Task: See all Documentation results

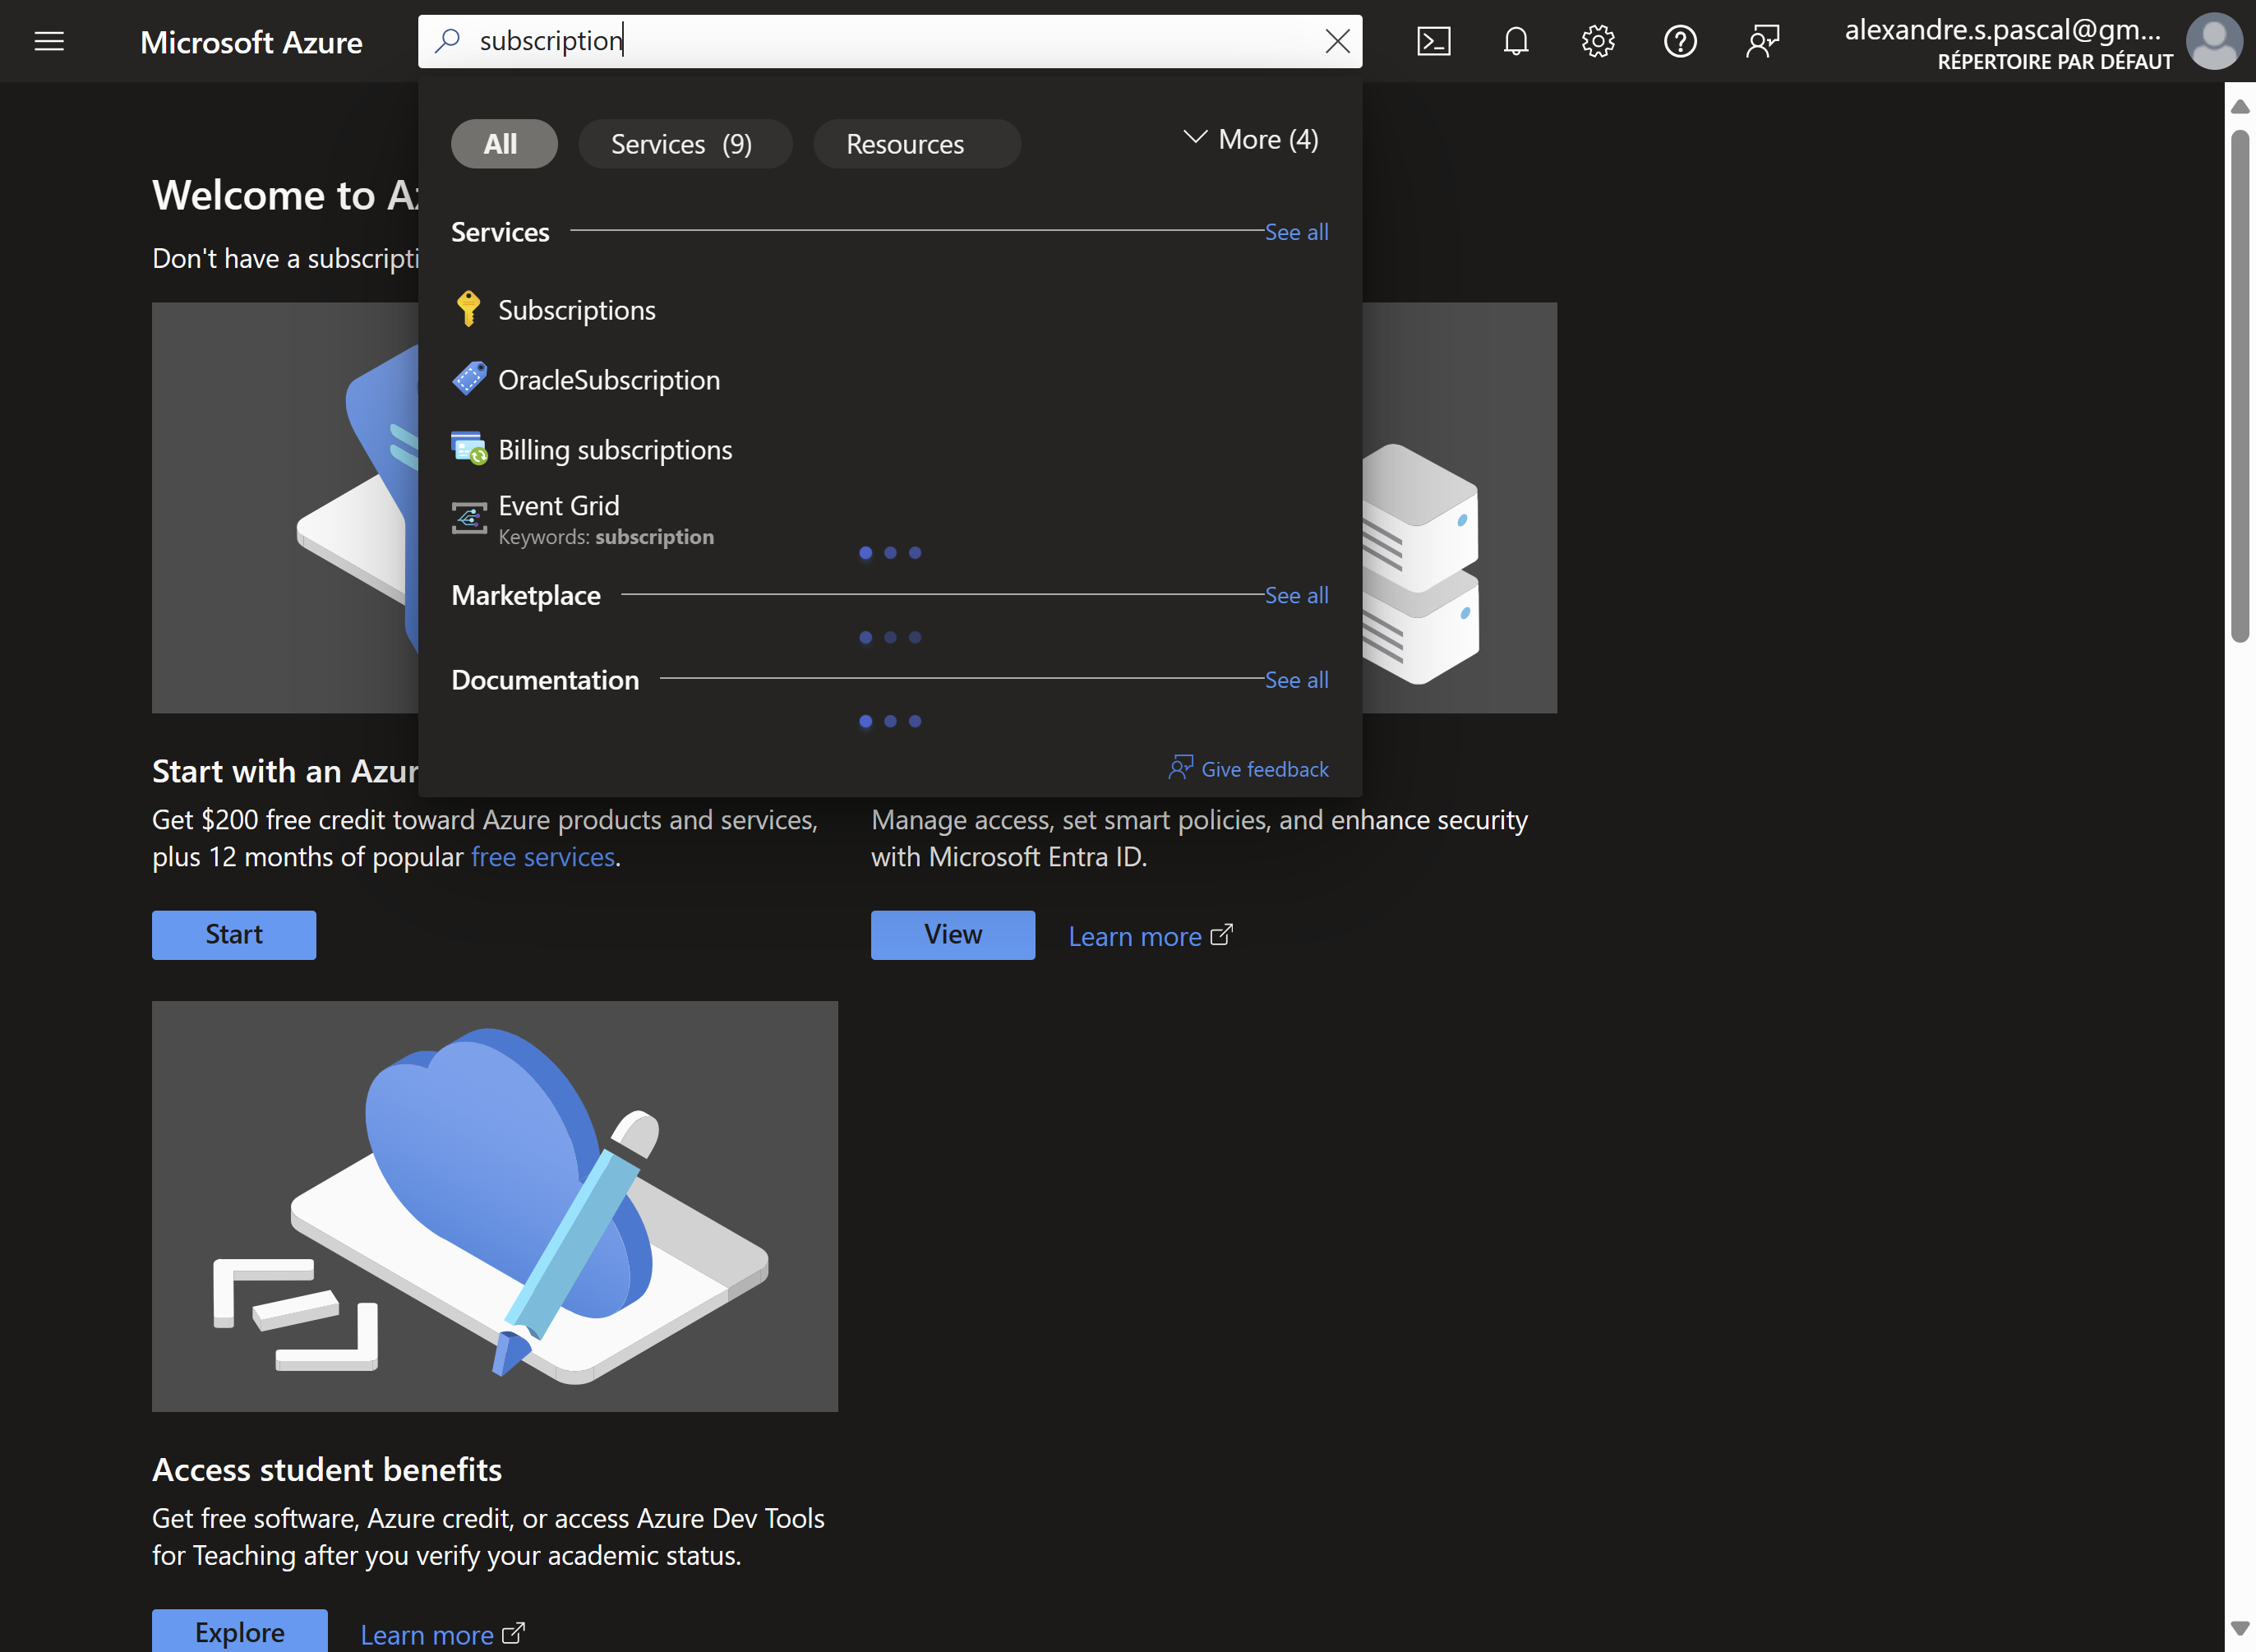Action: pyautogui.click(x=1296, y=680)
